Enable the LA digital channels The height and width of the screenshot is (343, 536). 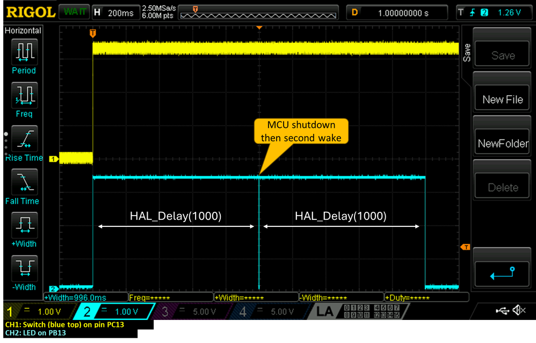(324, 311)
